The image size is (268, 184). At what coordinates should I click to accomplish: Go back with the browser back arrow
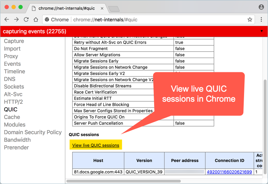point(7,20)
